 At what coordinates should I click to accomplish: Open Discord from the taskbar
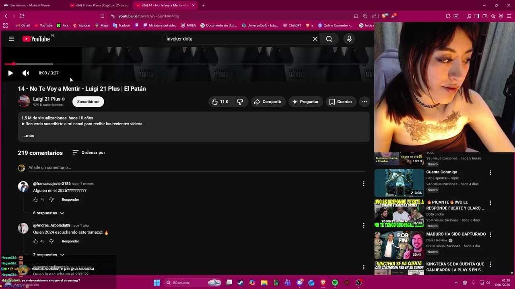click(x=300, y=283)
